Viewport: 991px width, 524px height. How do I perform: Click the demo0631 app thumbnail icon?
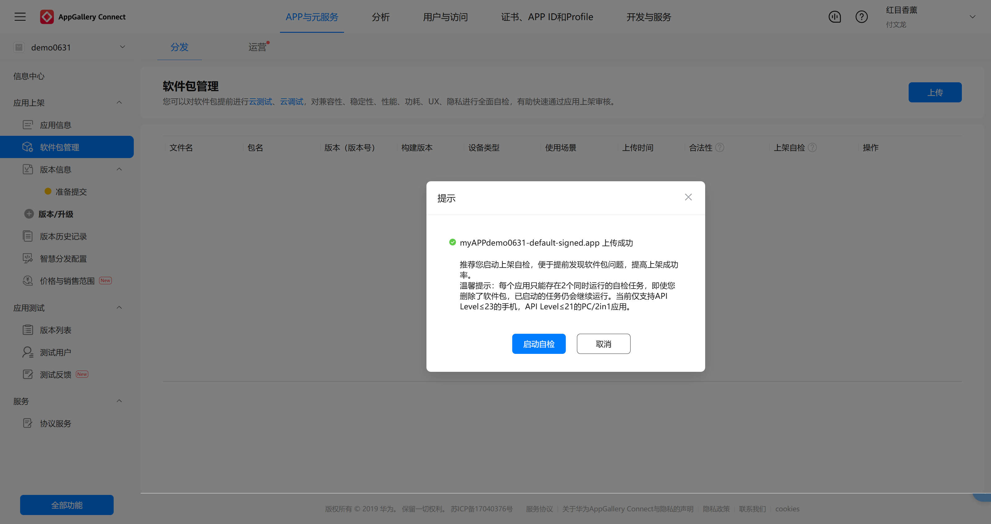pyautogui.click(x=19, y=47)
